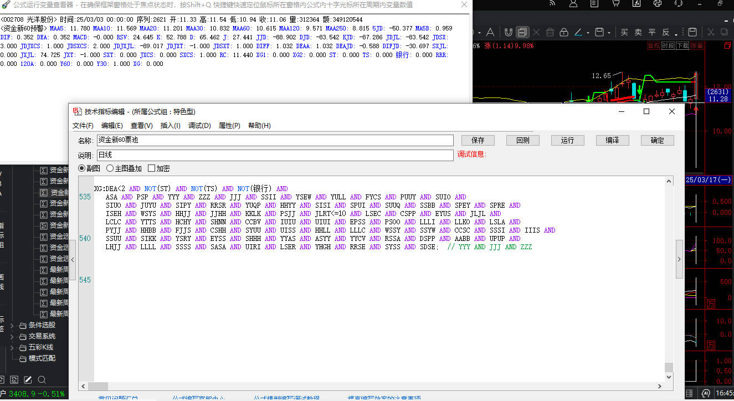Enable the 加密 checkbox
Viewport: 734px width, 401px height.
pyautogui.click(x=151, y=168)
